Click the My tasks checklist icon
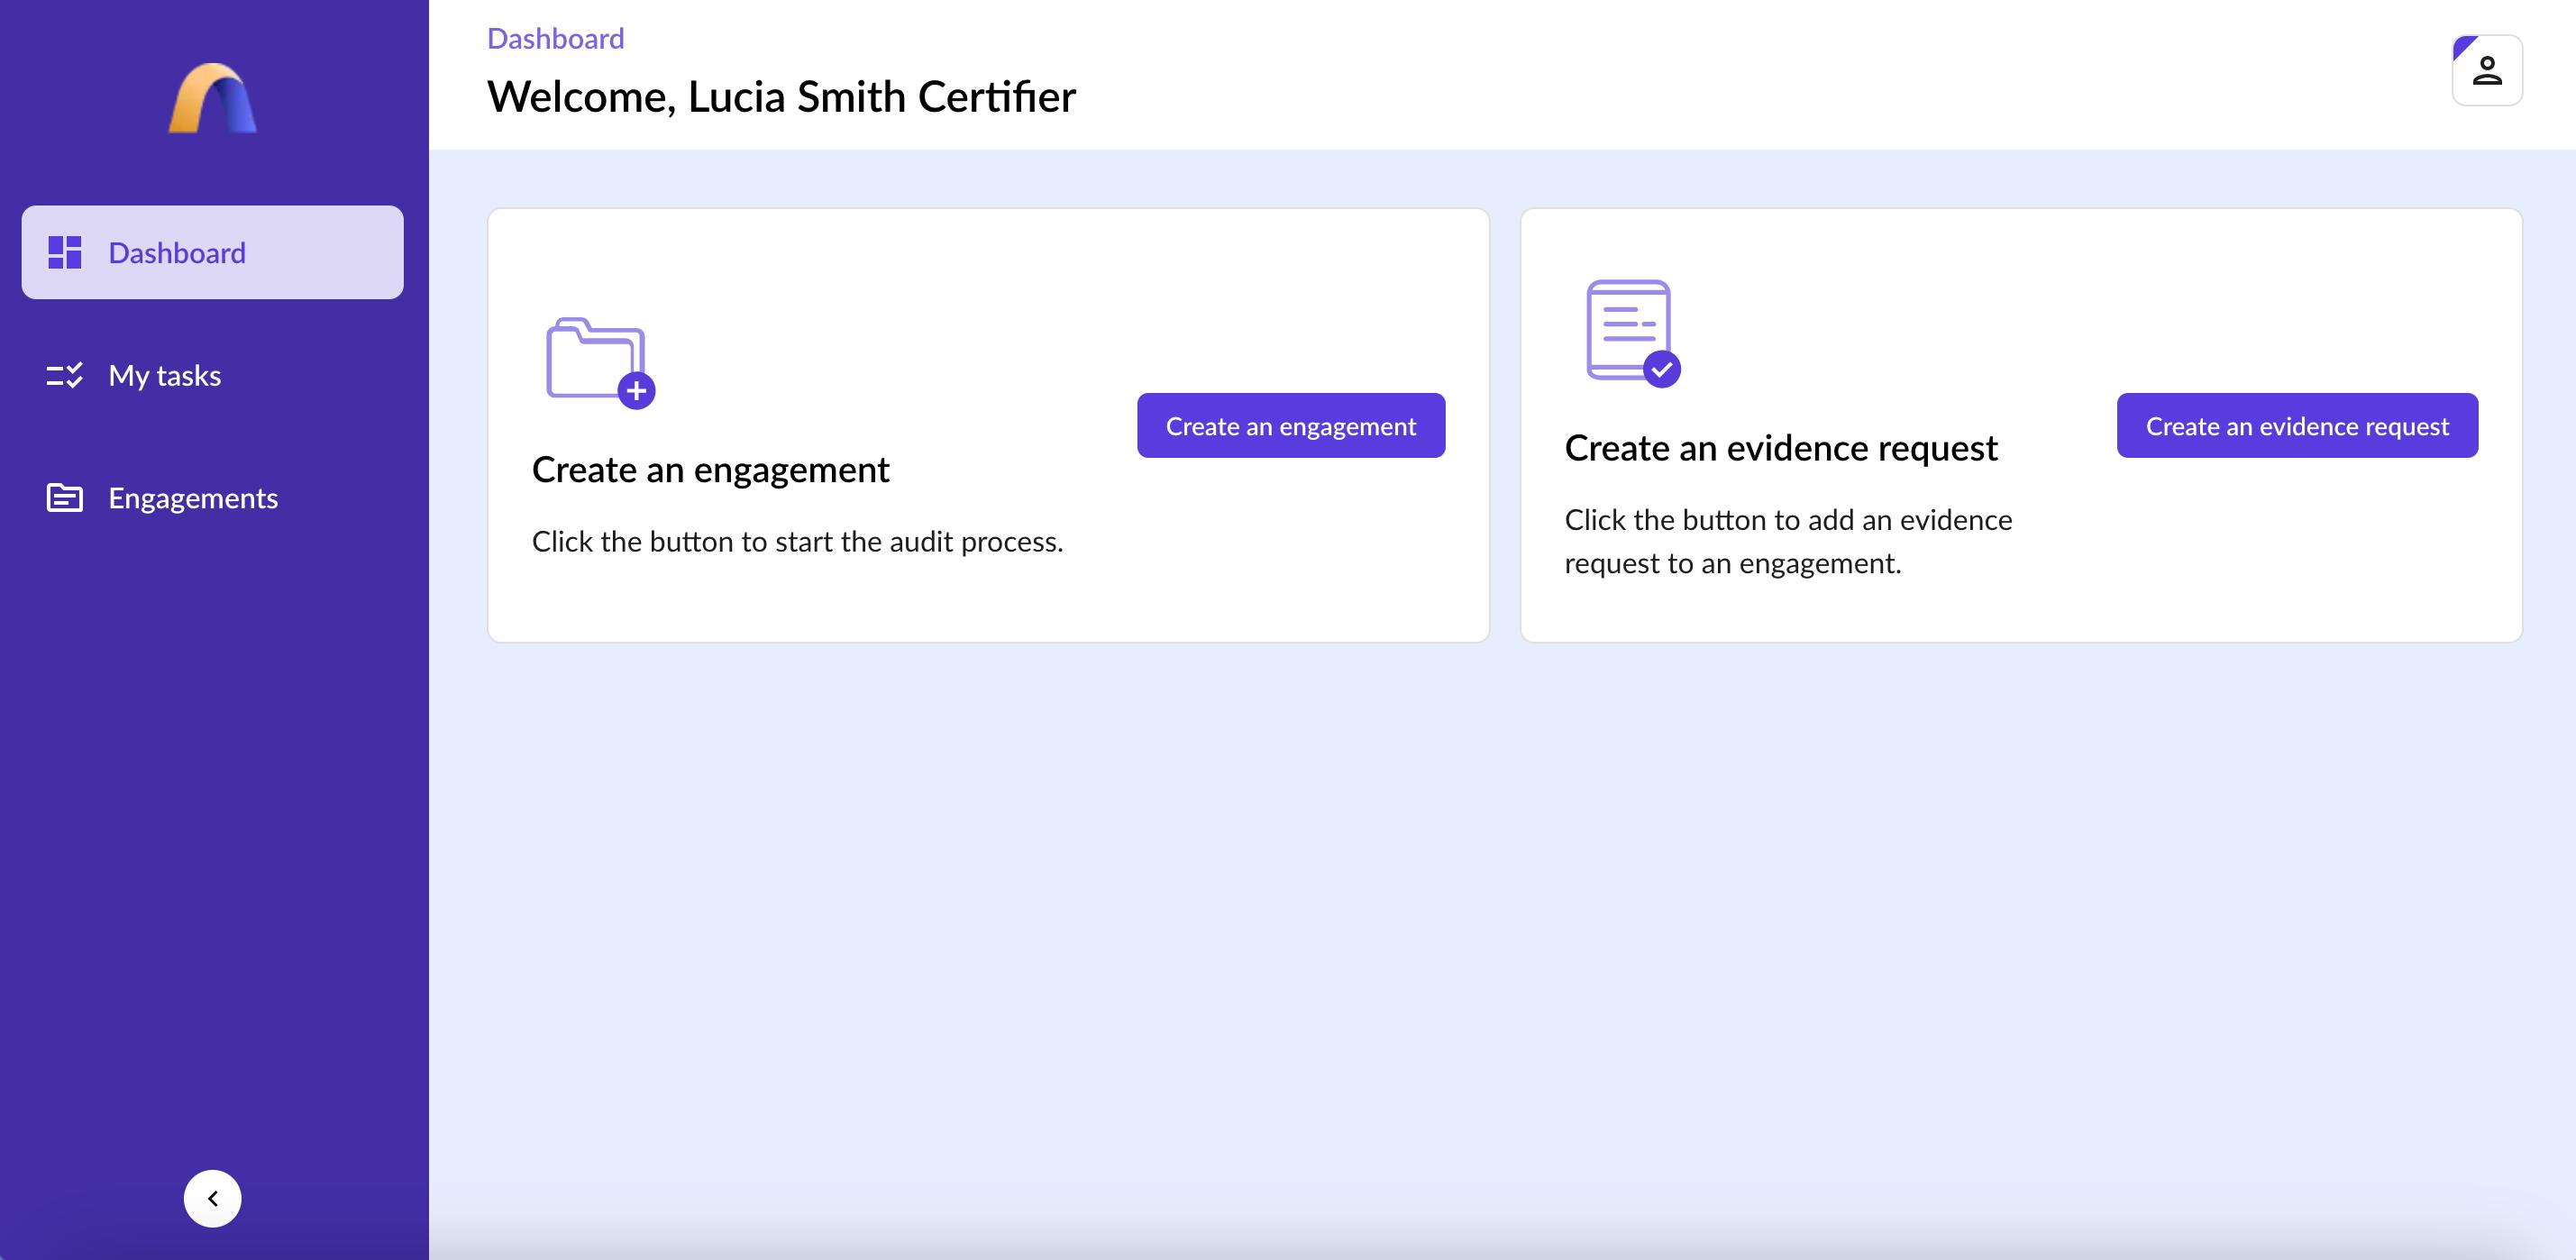The height and width of the screenshot is (1260, 2576). [x=65, y=375]
